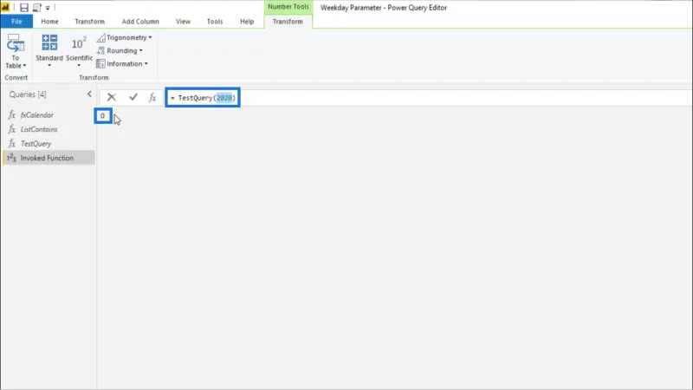Open the View tab
693x390 pixels.
[x=183, y=21]
